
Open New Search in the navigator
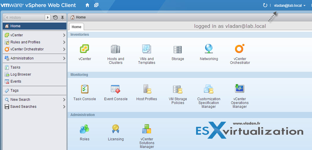point(35,99)
